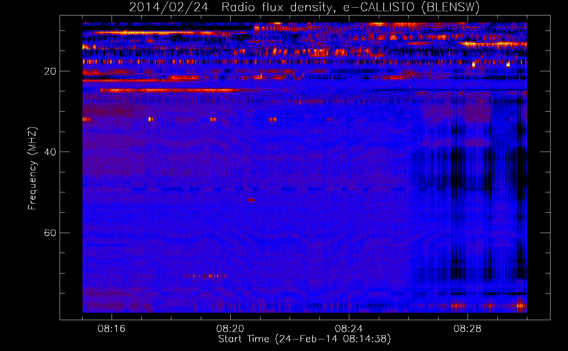568x351 pixels.
Task: Click the 'Start Time (24-Feb-14 08:14:38)' x-axis label
Action: pos(304,339)
